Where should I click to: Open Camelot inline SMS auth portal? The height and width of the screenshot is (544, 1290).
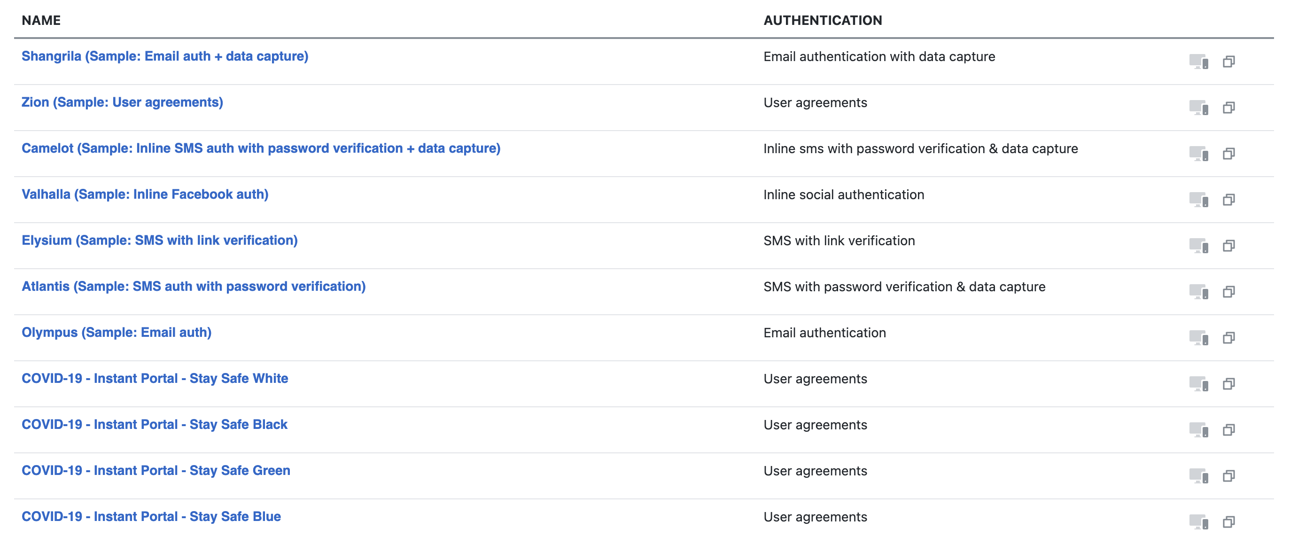click(261, 148)
